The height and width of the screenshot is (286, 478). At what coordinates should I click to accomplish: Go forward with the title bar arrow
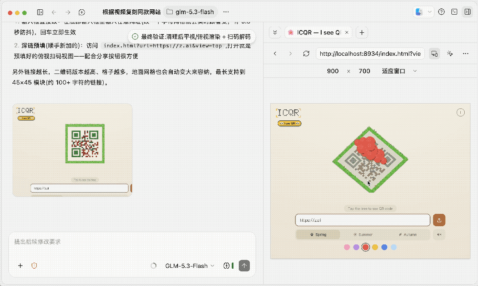point(68,12)
